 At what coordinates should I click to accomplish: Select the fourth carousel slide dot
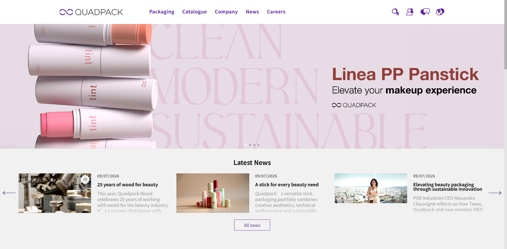[x=259, y=145]
